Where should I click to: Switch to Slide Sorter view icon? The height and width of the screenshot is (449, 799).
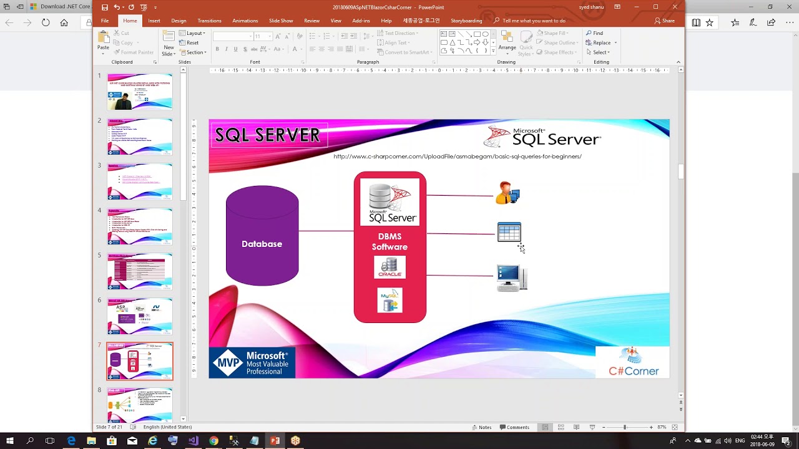561,427
